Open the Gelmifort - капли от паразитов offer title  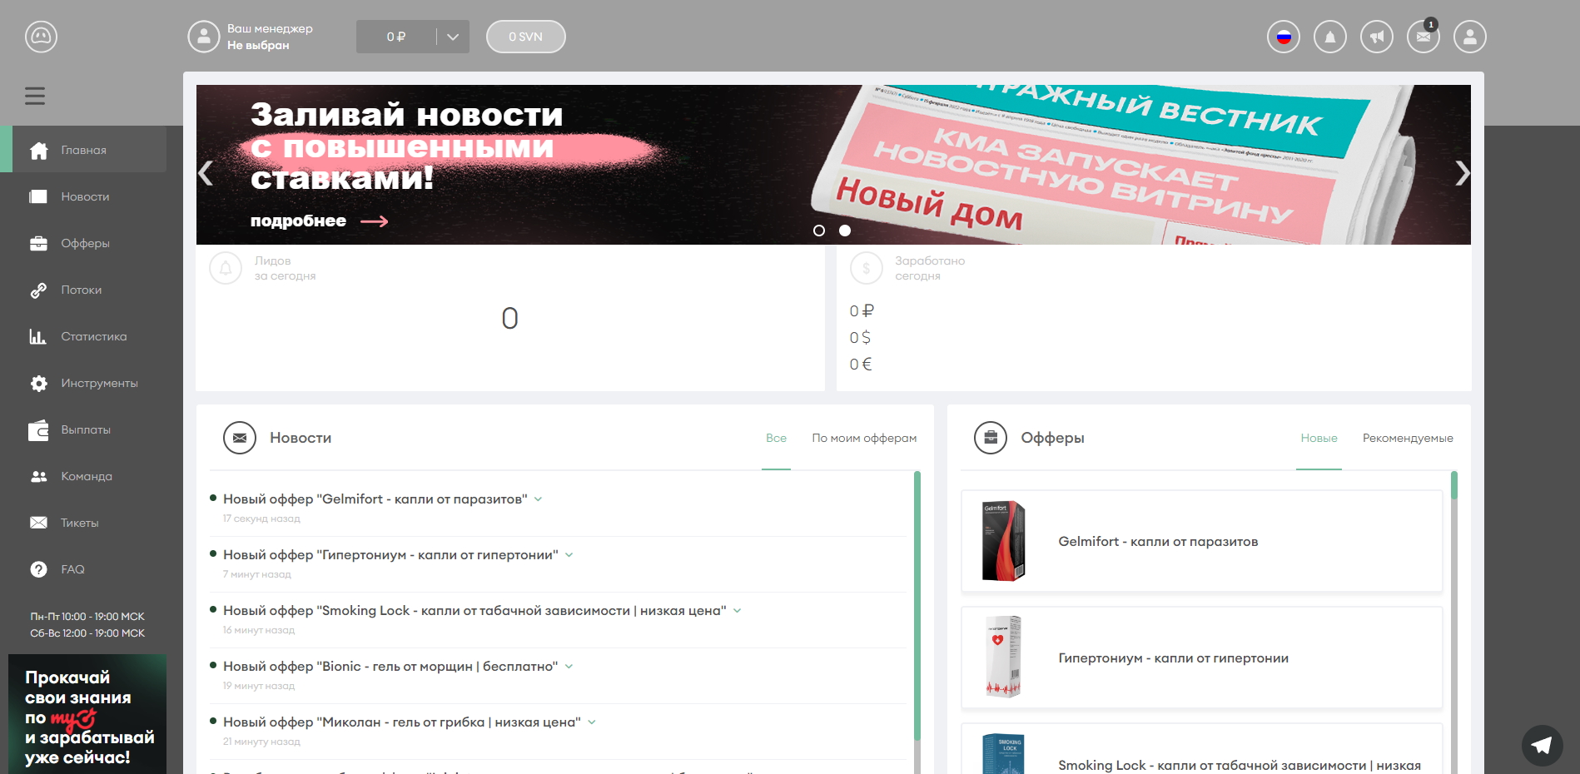(1158, 542)
